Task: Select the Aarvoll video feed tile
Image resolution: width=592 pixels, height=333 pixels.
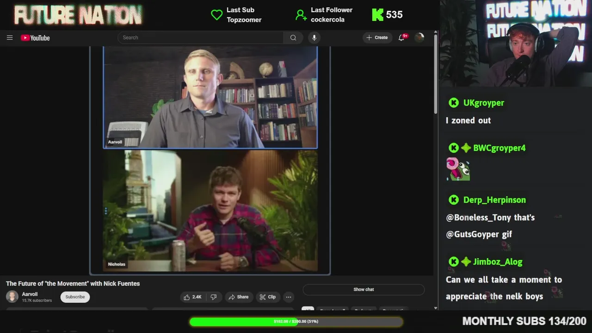Action: point(210,97)
